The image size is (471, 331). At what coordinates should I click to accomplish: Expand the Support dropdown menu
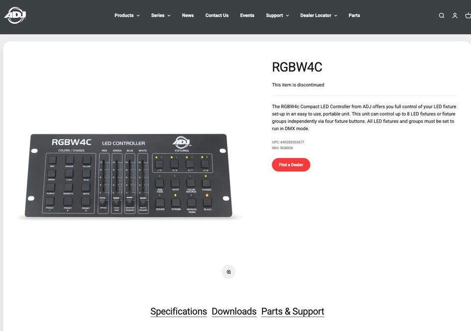pyautogui.click(x=277, y=15)
